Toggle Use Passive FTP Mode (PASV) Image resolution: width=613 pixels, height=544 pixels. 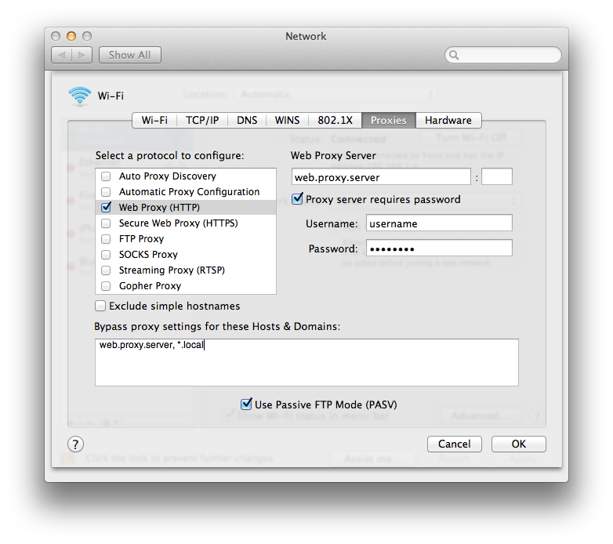(x=246, y=404)
